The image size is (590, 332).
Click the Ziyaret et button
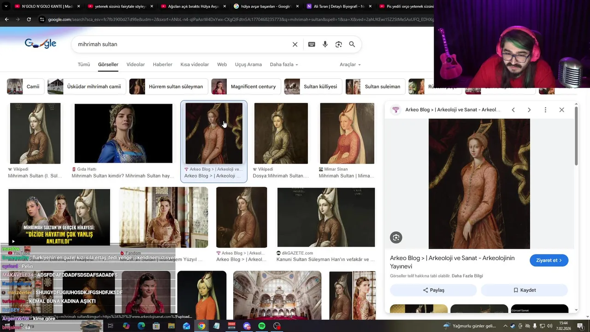click(x=549, y=261)
